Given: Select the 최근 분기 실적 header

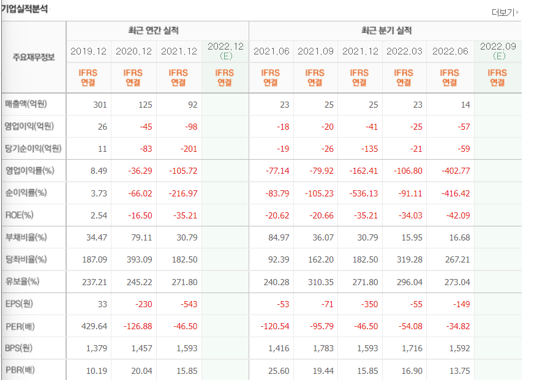Looking at the screenshot, I should tap(386, 31).
